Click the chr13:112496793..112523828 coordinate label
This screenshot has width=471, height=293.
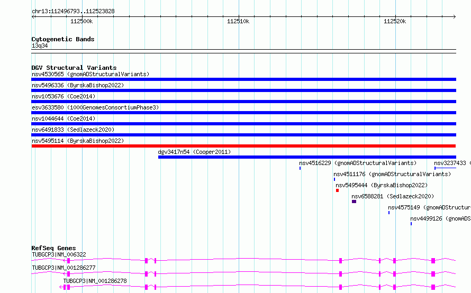pos(73,12)
